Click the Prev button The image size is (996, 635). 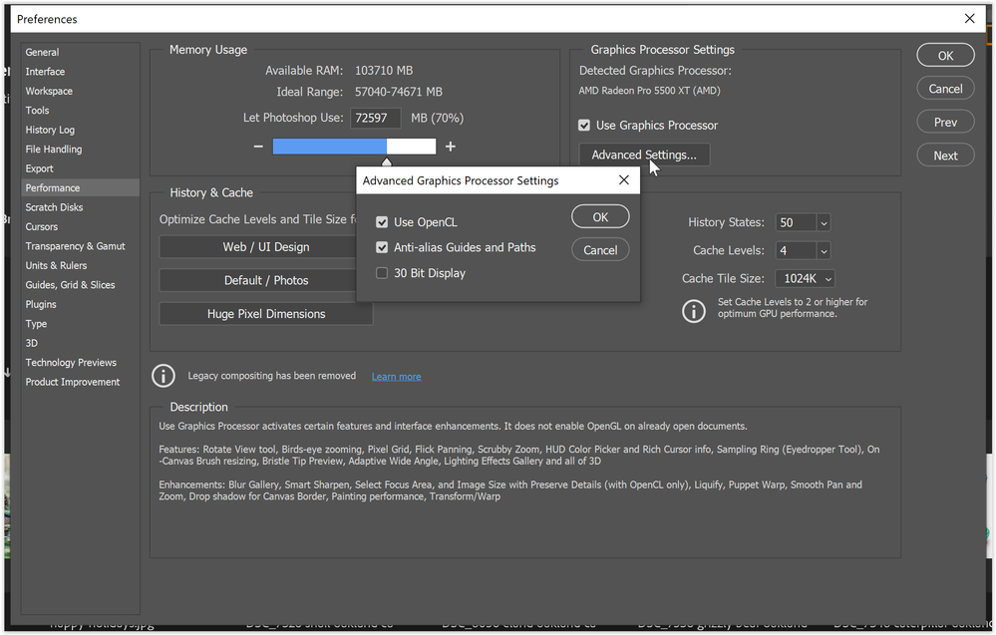(x=945, y=122)
